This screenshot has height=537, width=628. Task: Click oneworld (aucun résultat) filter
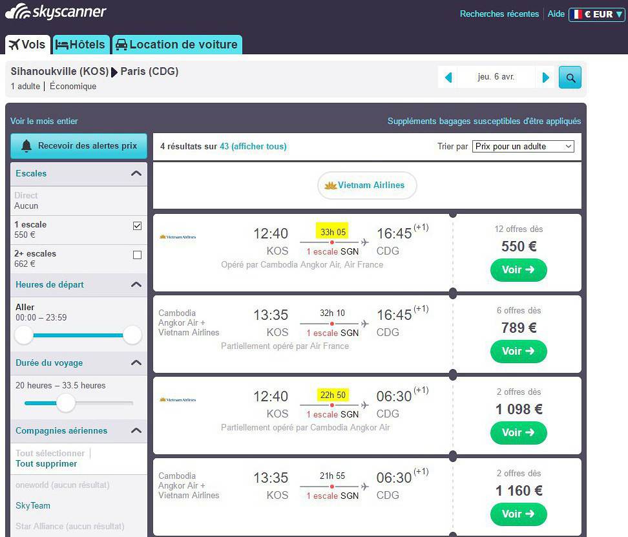[63, 485]
